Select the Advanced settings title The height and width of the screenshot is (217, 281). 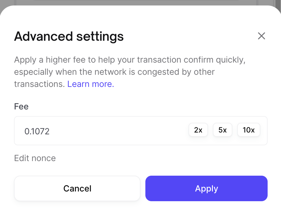[x=69, y=36]
